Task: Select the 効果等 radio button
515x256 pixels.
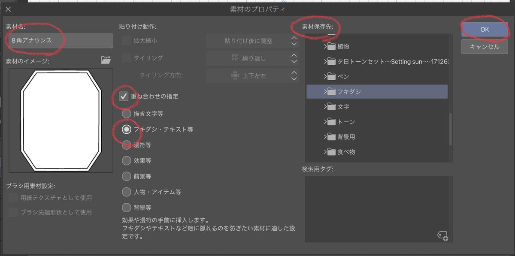Action: 126,161
